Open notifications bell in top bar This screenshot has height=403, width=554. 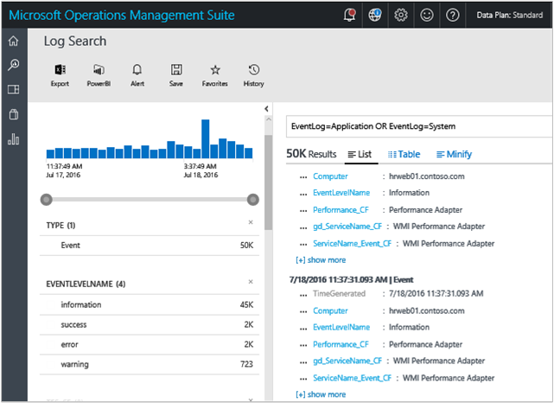click(350, 15)
